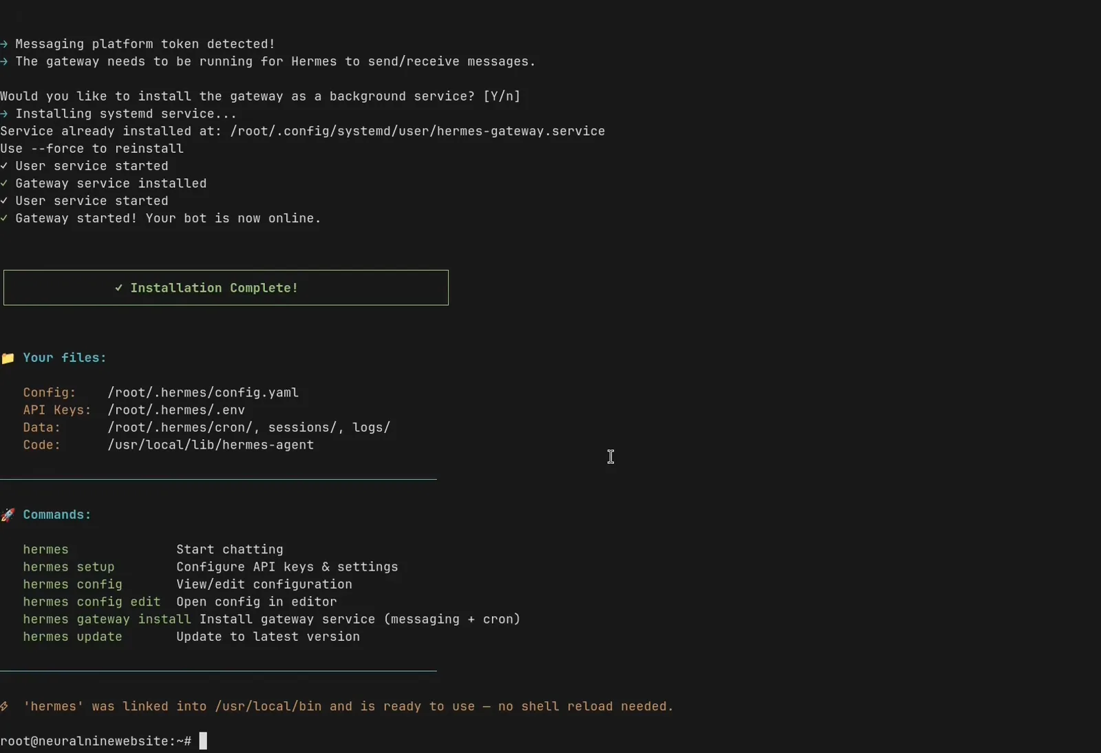This screenshot has width=1101, height=753.
Task: Click 'Open config in editor' description
Action: pyautogui.click(x=257, y=602)
